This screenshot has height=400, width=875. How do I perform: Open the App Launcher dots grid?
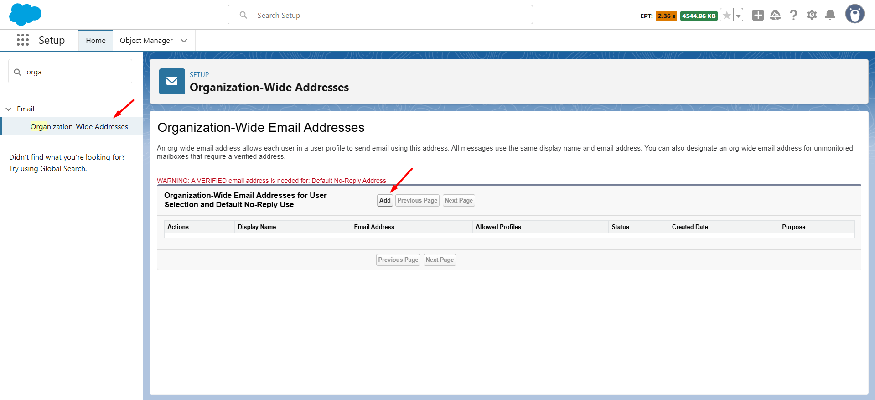pos(23,40)
